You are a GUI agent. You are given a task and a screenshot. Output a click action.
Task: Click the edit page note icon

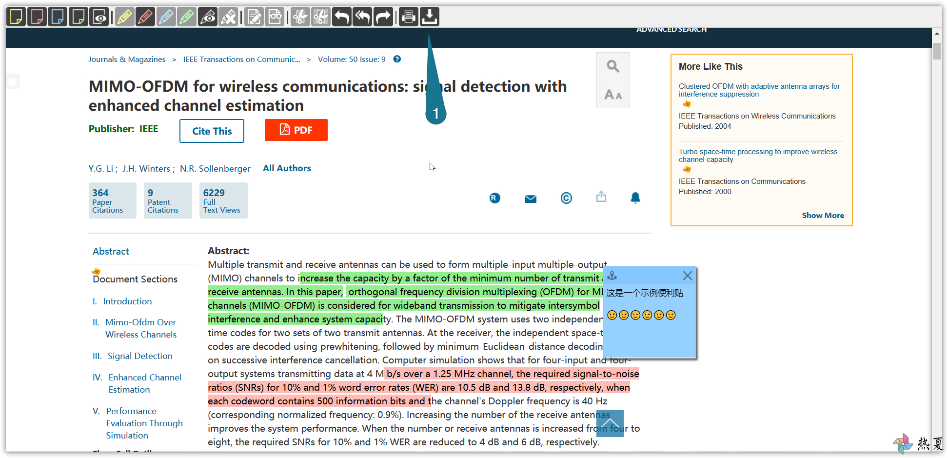click(x=254, y=17)
